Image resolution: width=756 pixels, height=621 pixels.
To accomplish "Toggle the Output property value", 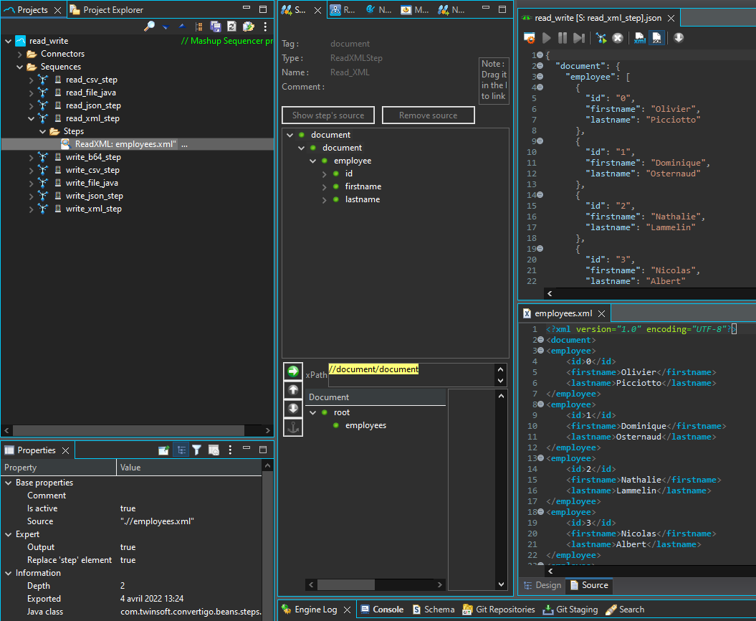I will point(128,546).
